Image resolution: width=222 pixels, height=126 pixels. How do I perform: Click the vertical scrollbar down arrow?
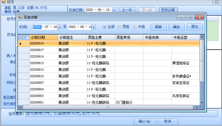202,103
